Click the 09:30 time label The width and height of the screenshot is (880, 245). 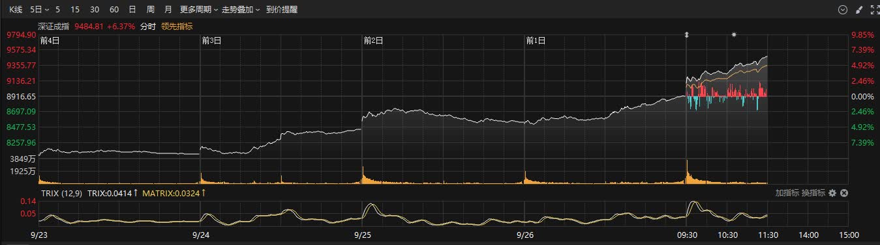(x=687, y=235)
